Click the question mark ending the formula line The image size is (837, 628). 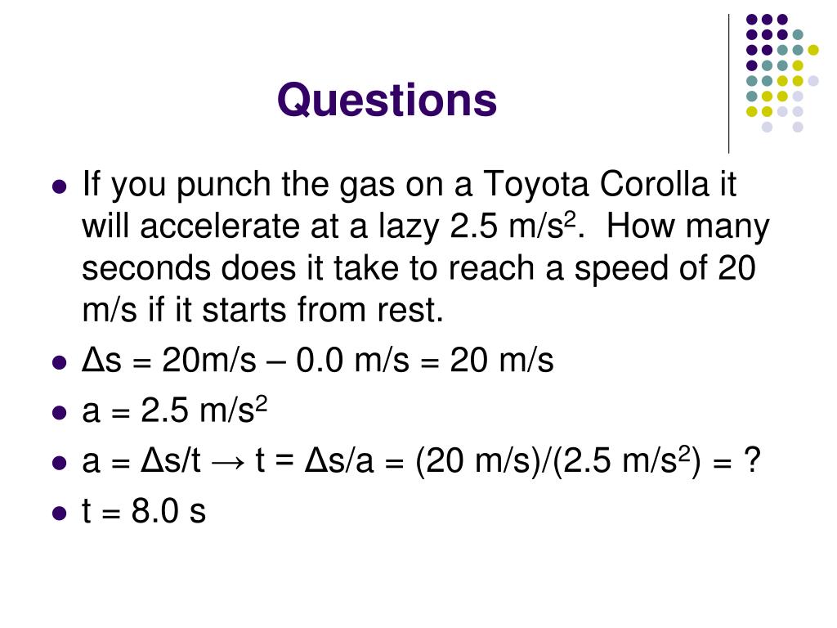(751, 460)
